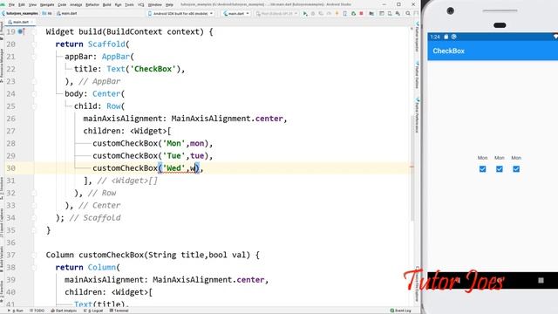
Task: Toggle the middle Mon checkbox in emulator
Action: (x=500, y=169)
